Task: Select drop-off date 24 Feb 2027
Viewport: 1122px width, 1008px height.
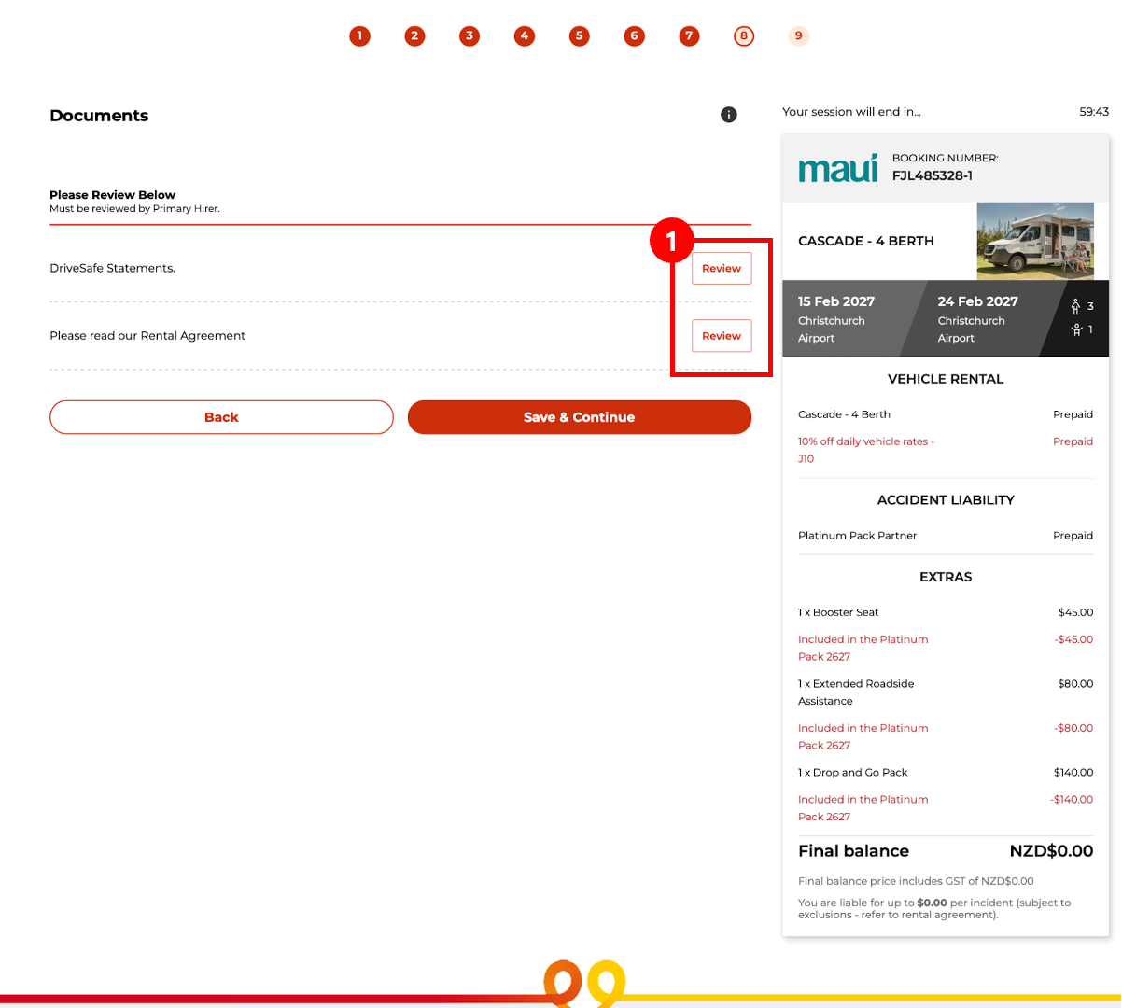Action: pyautogui.click(x=978, y=301)
